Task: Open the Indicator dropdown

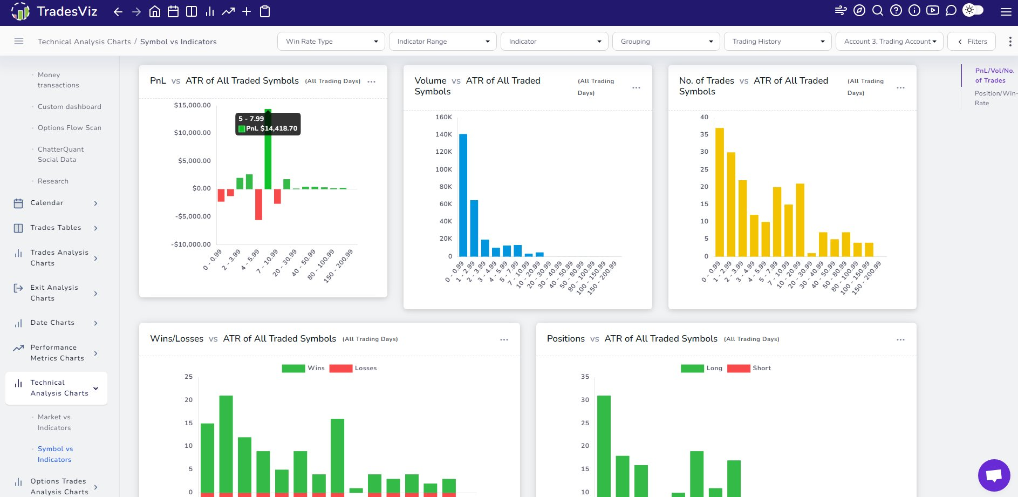Action: click(x=555, y=42)
